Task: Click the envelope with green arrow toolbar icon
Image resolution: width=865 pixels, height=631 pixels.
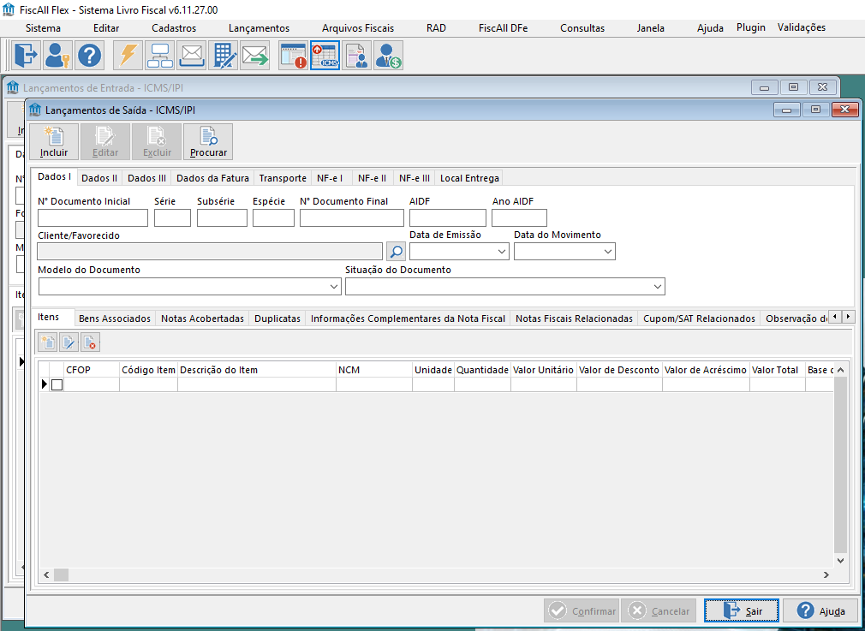Action: pyautogui.click(x=254, y=56)
